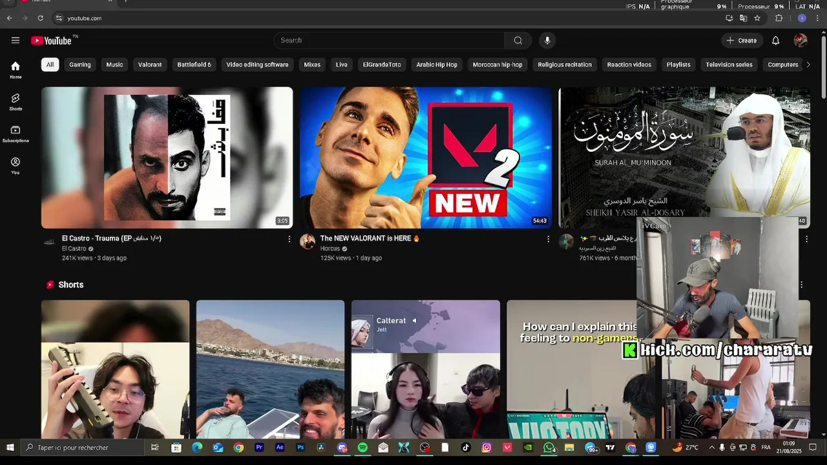
Task: Open Premiere Pro from the taskbar
Action: point(259,447)
